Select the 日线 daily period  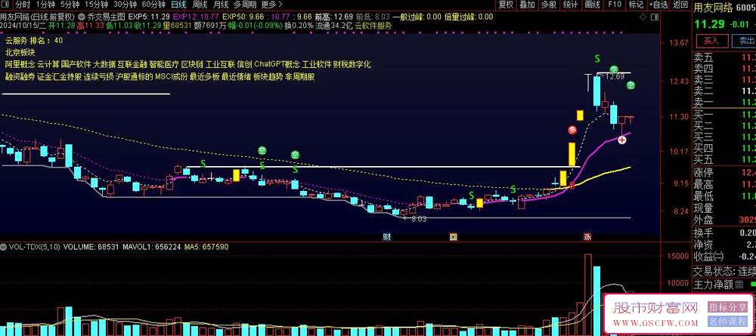[178, 5]
